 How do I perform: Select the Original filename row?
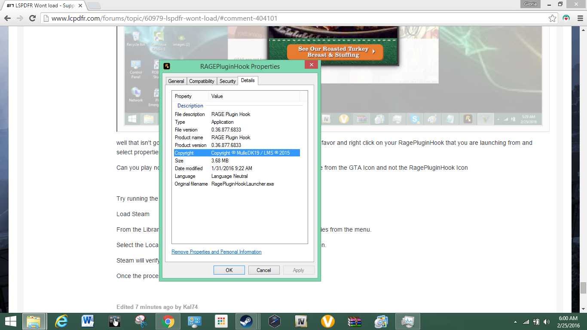(x=237, y=184)
